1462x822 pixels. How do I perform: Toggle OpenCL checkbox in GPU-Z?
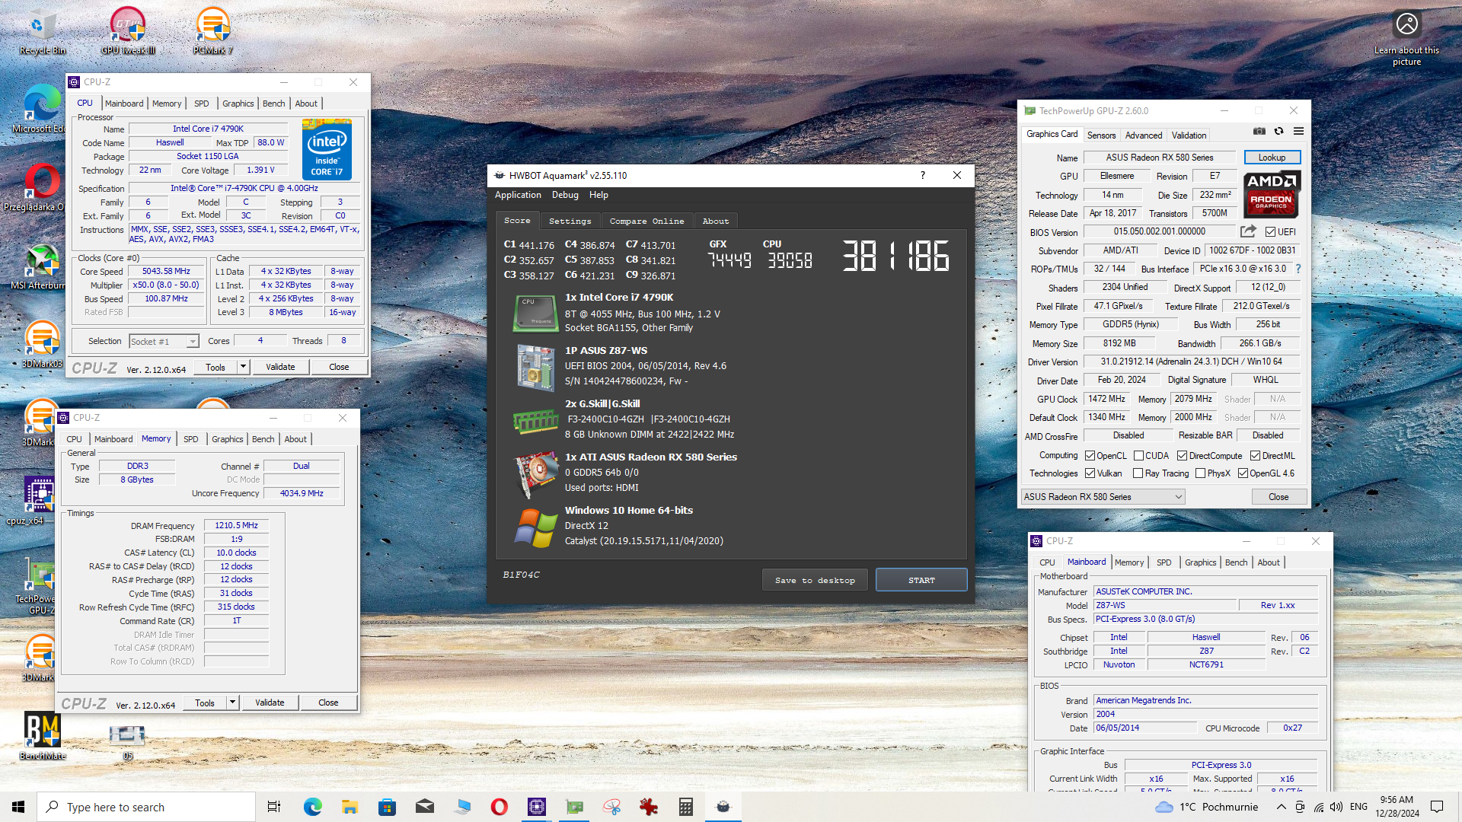click(x=1090, y=456)
